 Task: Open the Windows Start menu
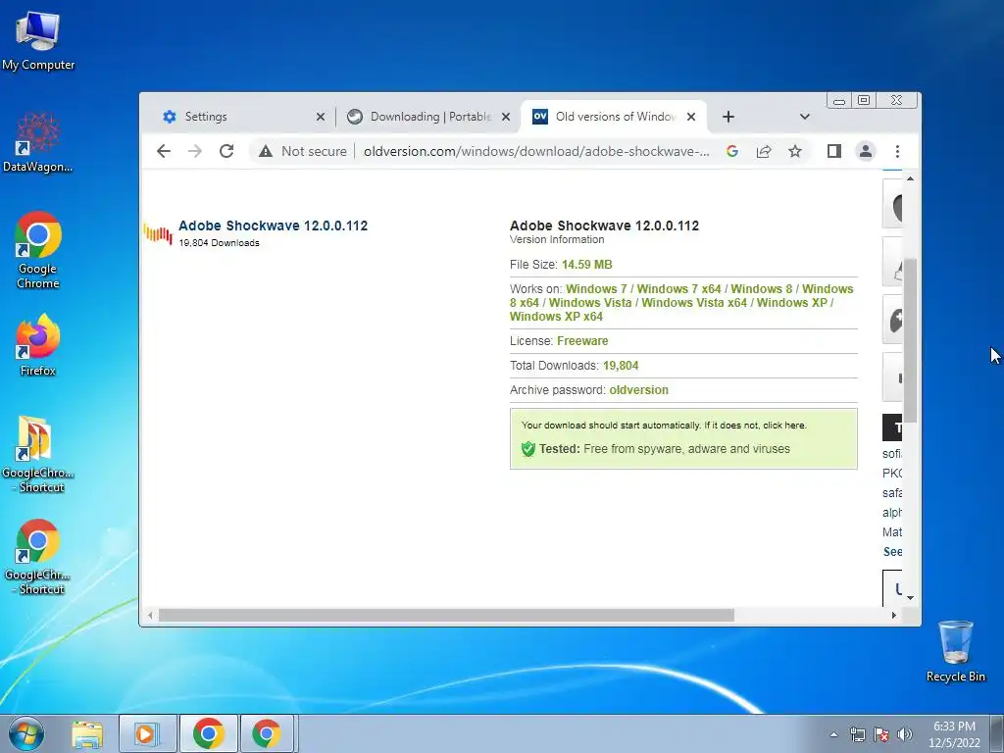25,733
